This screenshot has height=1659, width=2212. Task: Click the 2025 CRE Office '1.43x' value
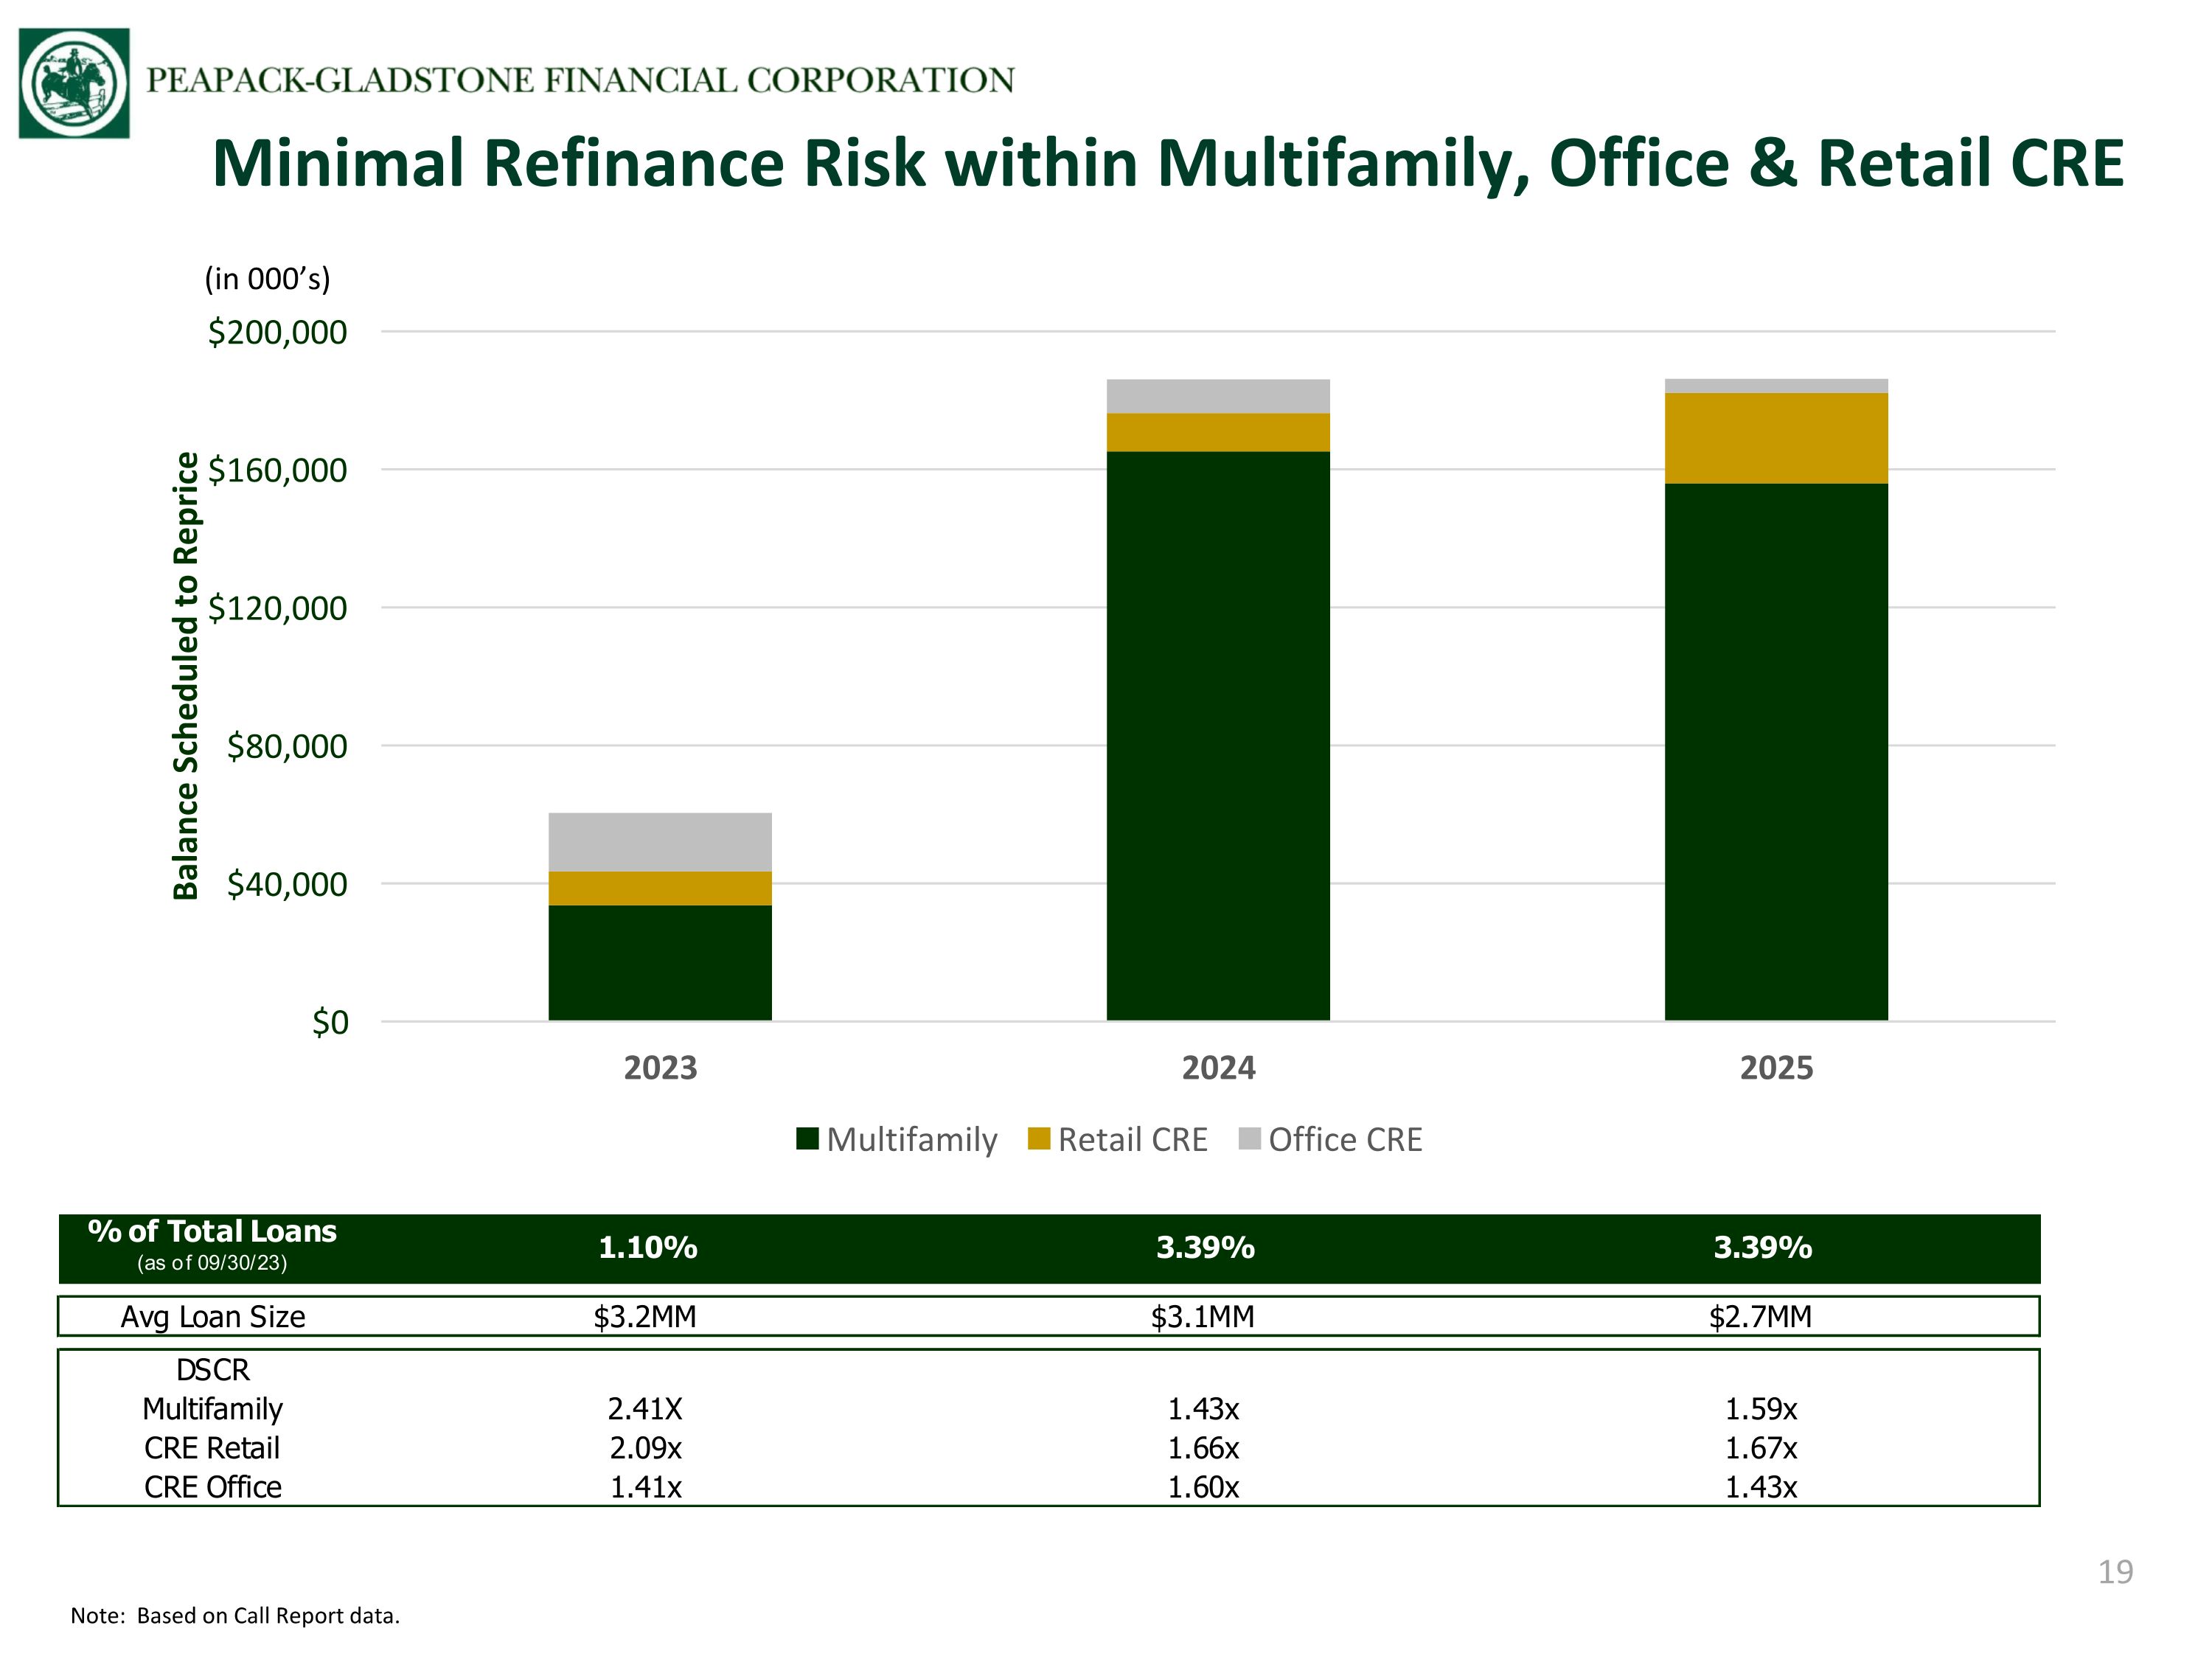pyautogui.click(x=1761, y=1487)
